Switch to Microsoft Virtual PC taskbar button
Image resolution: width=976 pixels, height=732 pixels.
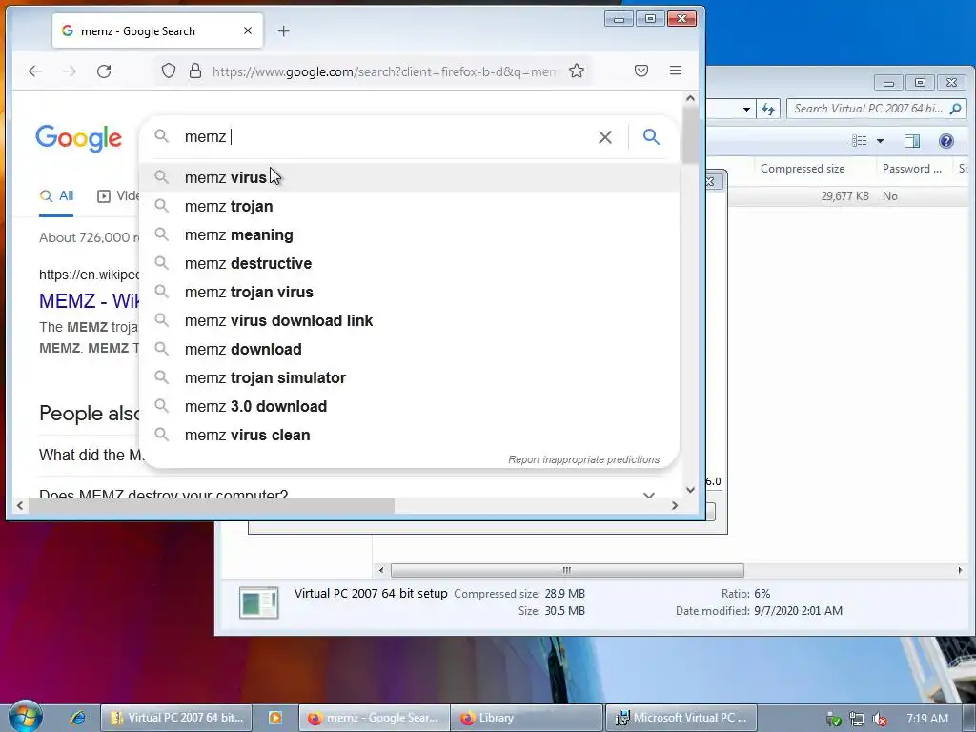click(x=681, y=718)
